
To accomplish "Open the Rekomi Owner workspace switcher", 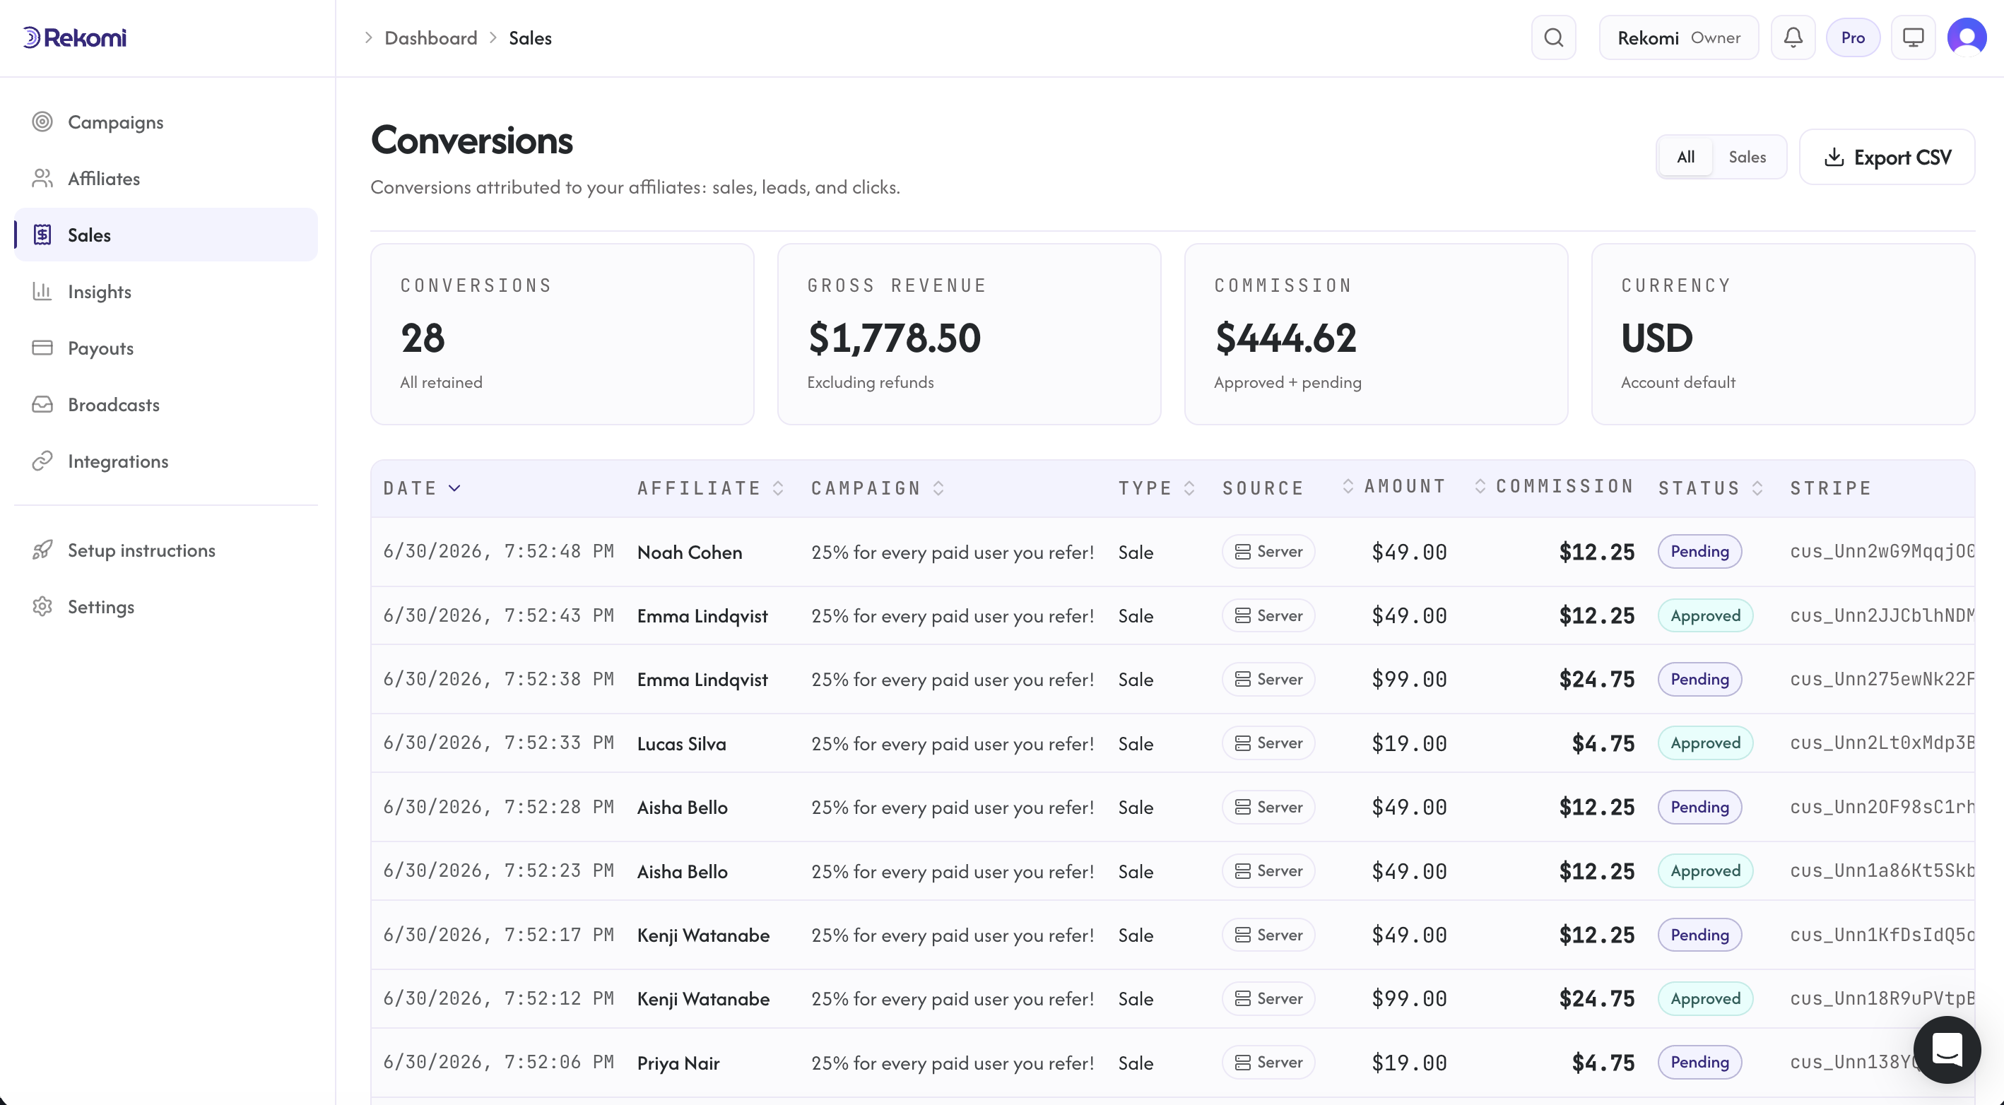I will pos(1679,37).
